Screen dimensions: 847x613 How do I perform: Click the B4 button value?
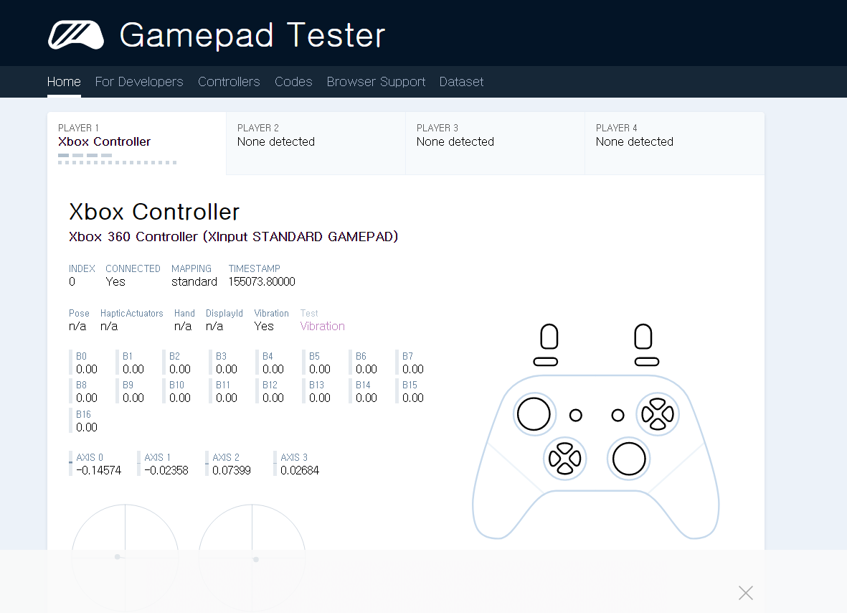273,369
